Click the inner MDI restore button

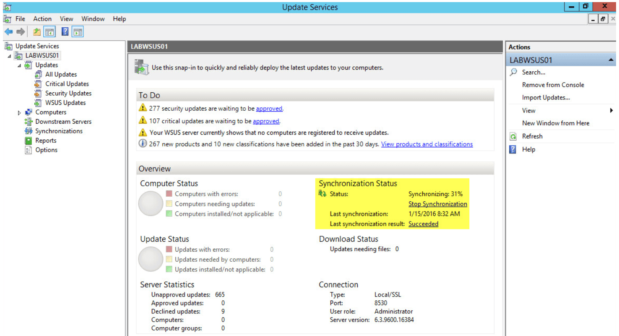click(603, 19)
